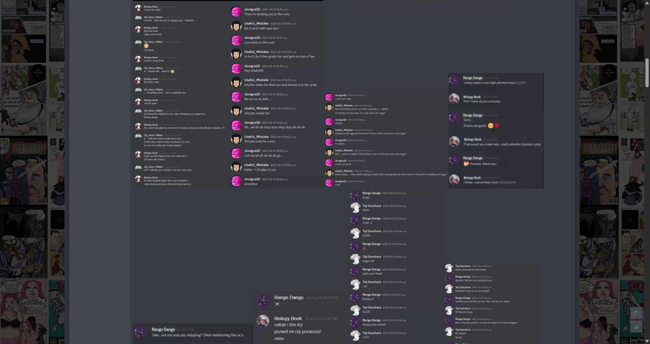The width and height of the screenshot is (650, 344).
Task: Open the Temple of God cover in right gallery
Action: click(599, 170)
